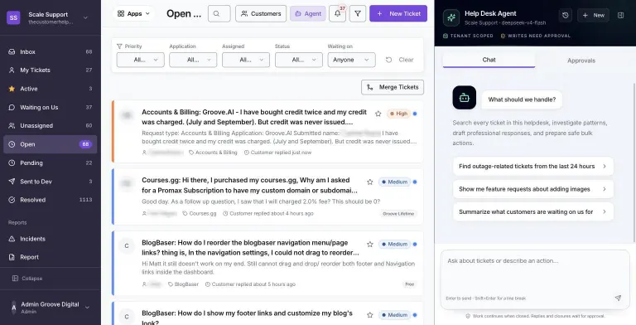Click the funnel filter icon button

[358, 14]
